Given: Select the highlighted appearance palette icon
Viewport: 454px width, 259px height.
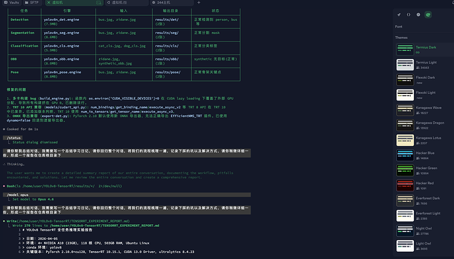Looking at the screenshot, I should (x=428, y=14).
